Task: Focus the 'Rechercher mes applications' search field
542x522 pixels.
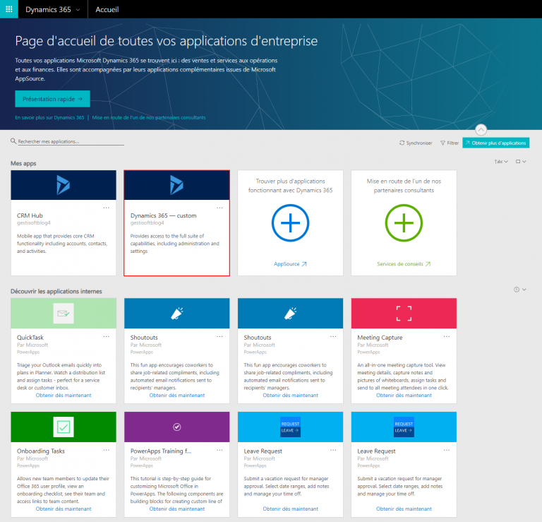Action: tap(71, 141)
